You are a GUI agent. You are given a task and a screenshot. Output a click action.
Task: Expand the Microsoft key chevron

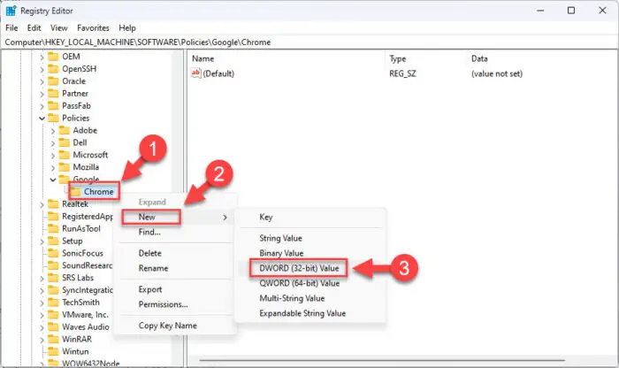(x=53, y=155)
